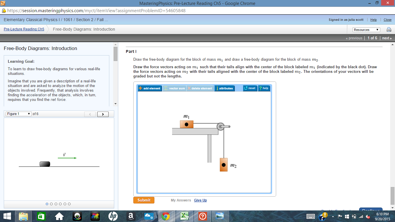
Task: Open the Figure 1 selector dropdown
Action: pos(18,114)
